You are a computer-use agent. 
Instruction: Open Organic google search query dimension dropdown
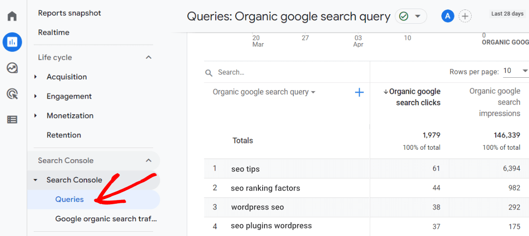click(x=264, y=92)
